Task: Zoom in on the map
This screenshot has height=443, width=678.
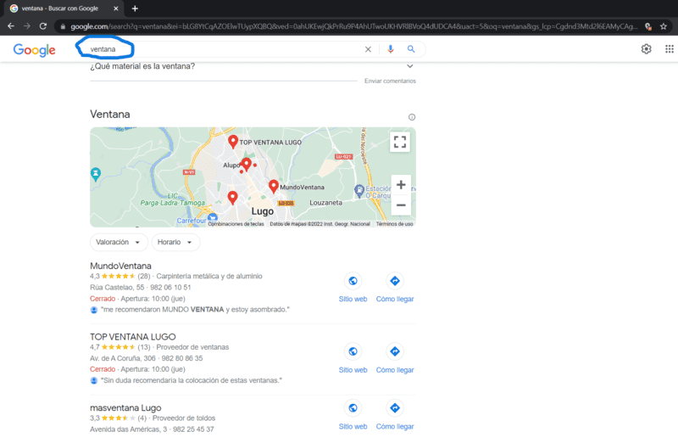Action: click(400, 185)
